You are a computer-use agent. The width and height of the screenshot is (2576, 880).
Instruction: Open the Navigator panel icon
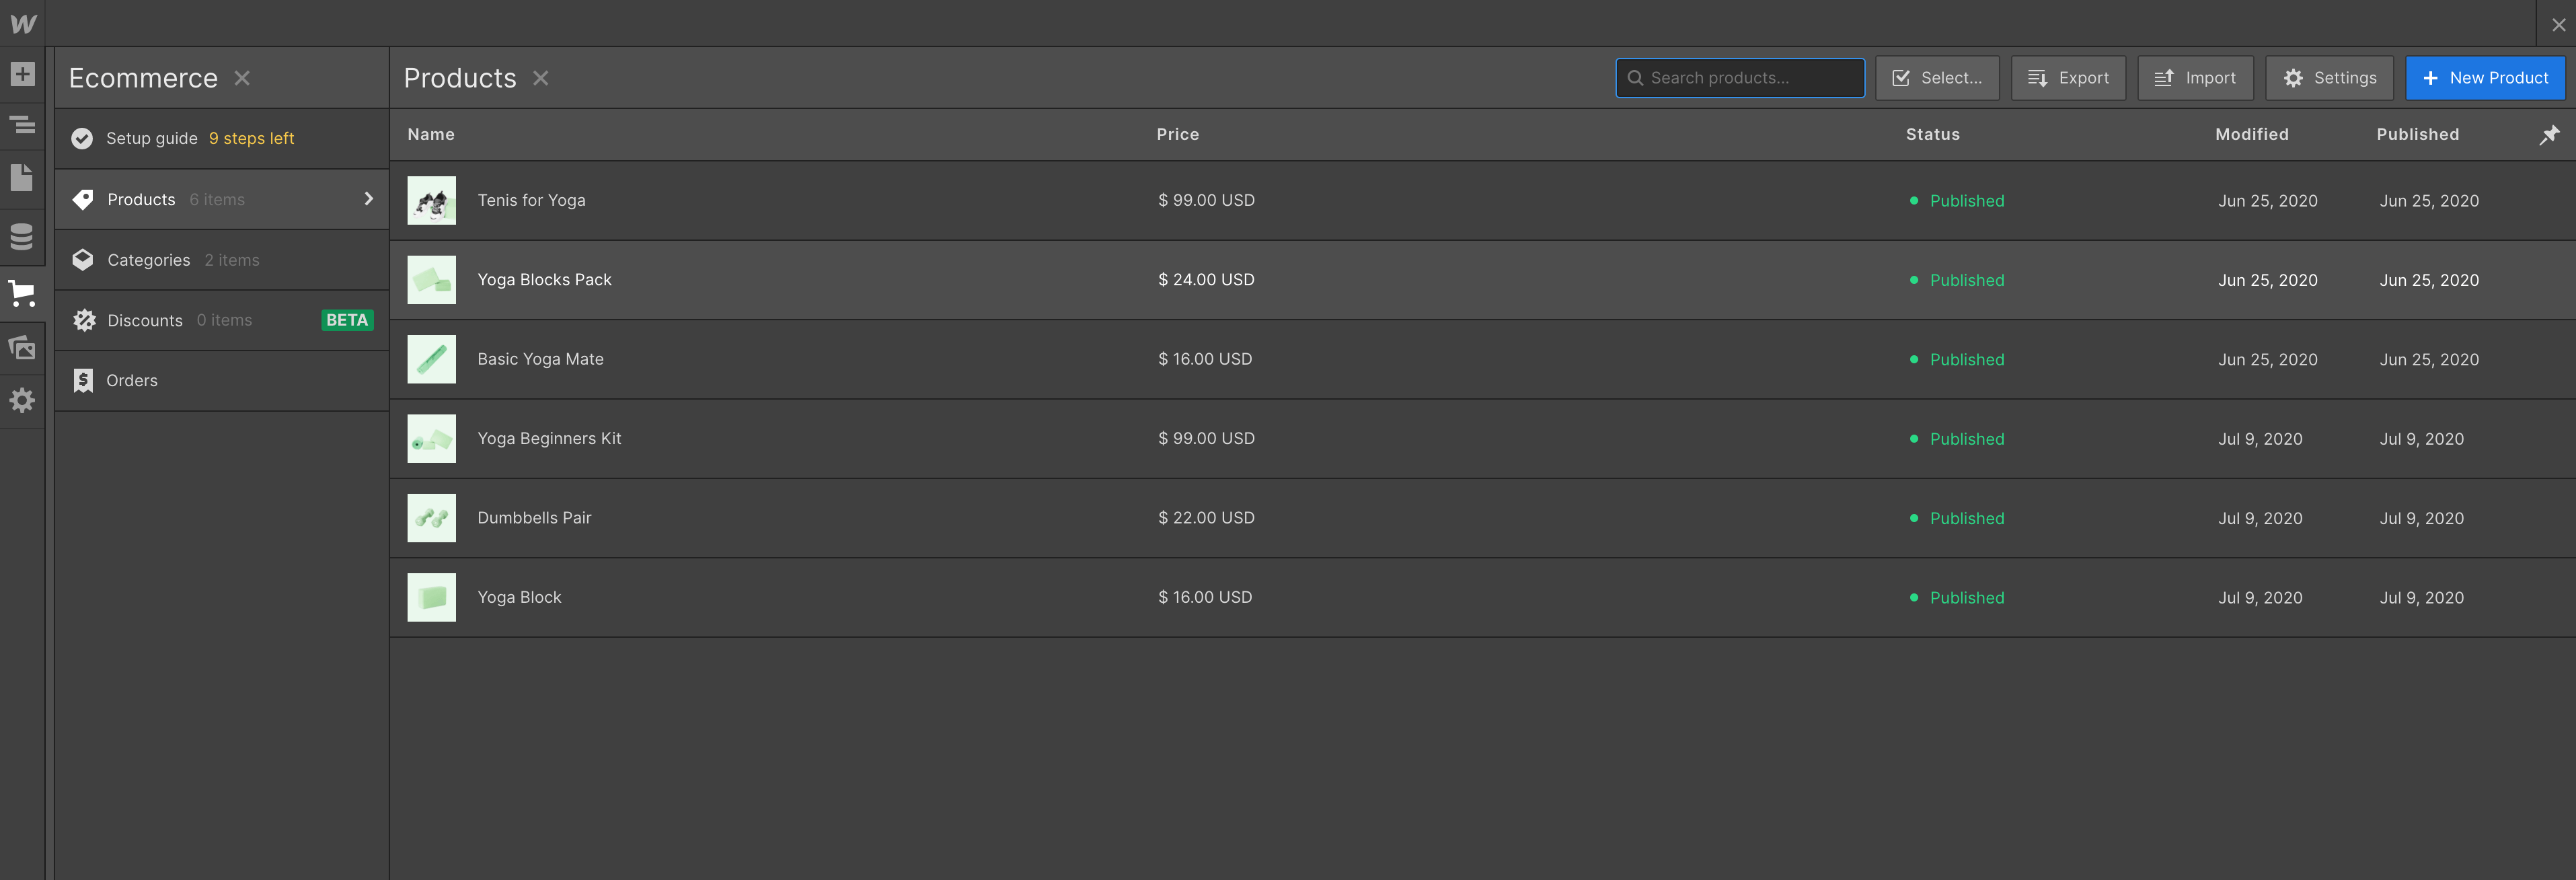coord(22,125)
